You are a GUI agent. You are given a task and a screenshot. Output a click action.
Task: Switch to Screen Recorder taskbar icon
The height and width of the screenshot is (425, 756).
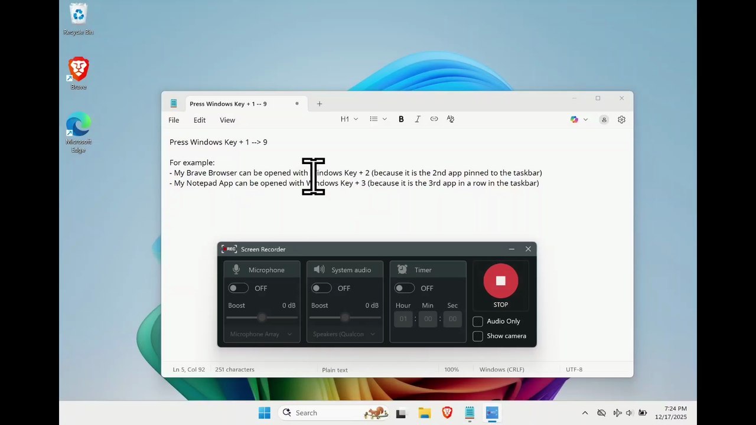492,413
